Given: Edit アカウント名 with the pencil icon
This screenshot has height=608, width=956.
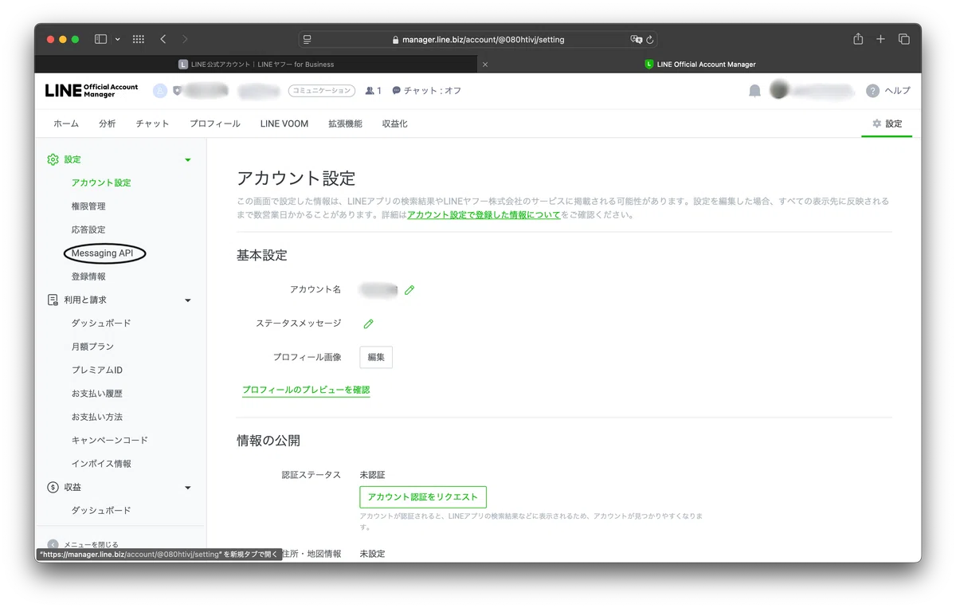Looking at the screenshot, I should [409, 290].
